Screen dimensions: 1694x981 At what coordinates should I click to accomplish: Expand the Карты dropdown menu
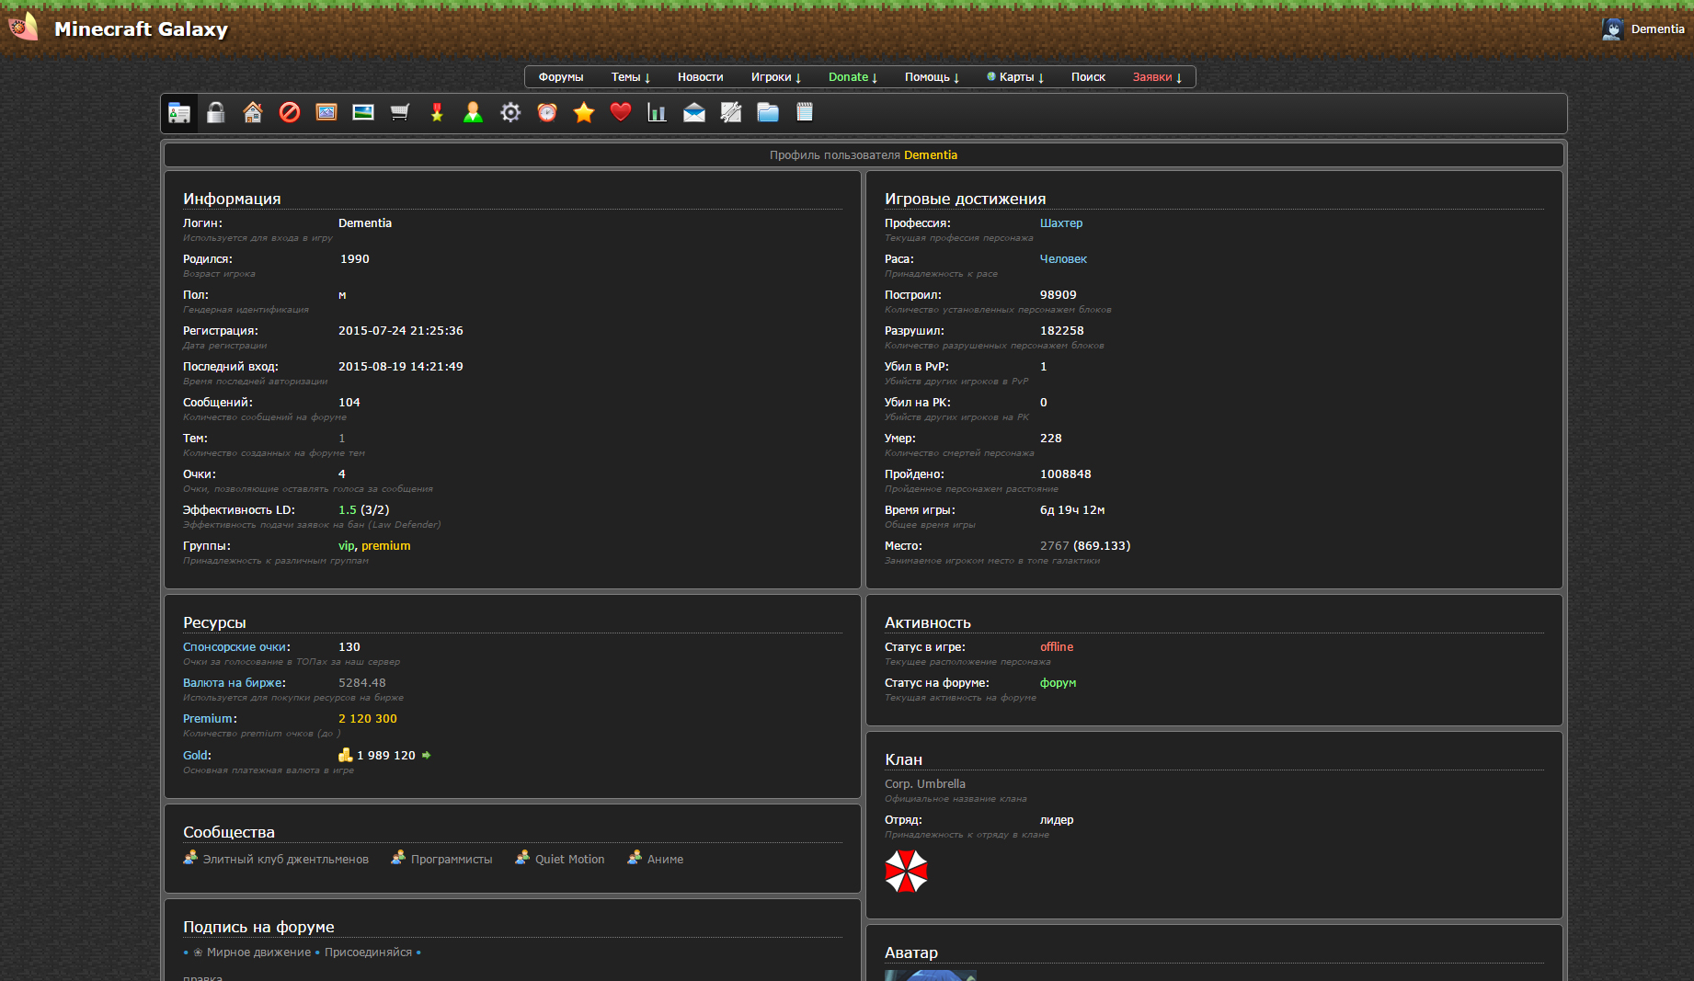pyautogui.click(x=1015, y=77)
